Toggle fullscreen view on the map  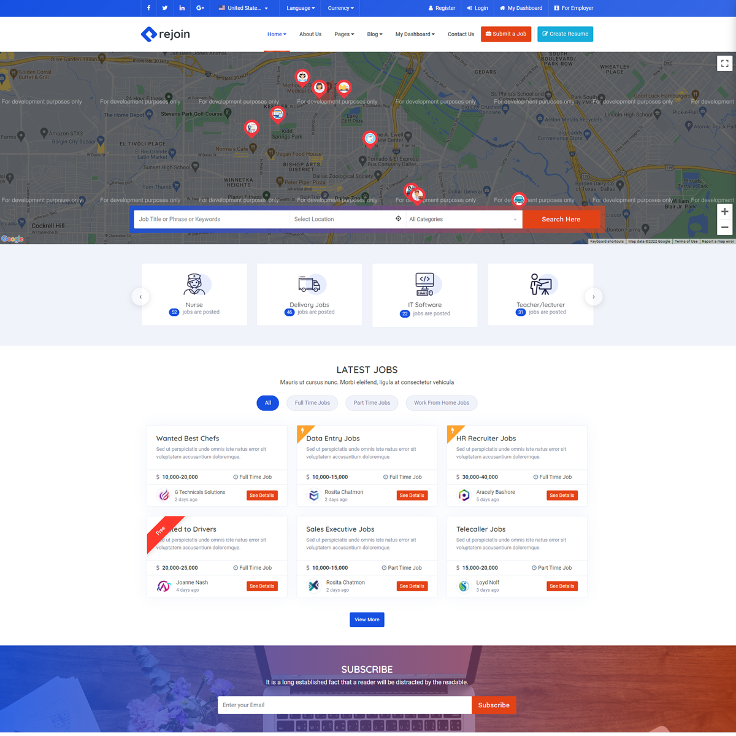tap(724, 63)
